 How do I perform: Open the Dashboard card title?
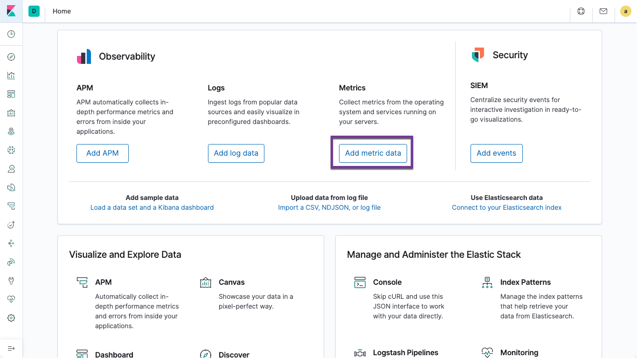point(114,354)
